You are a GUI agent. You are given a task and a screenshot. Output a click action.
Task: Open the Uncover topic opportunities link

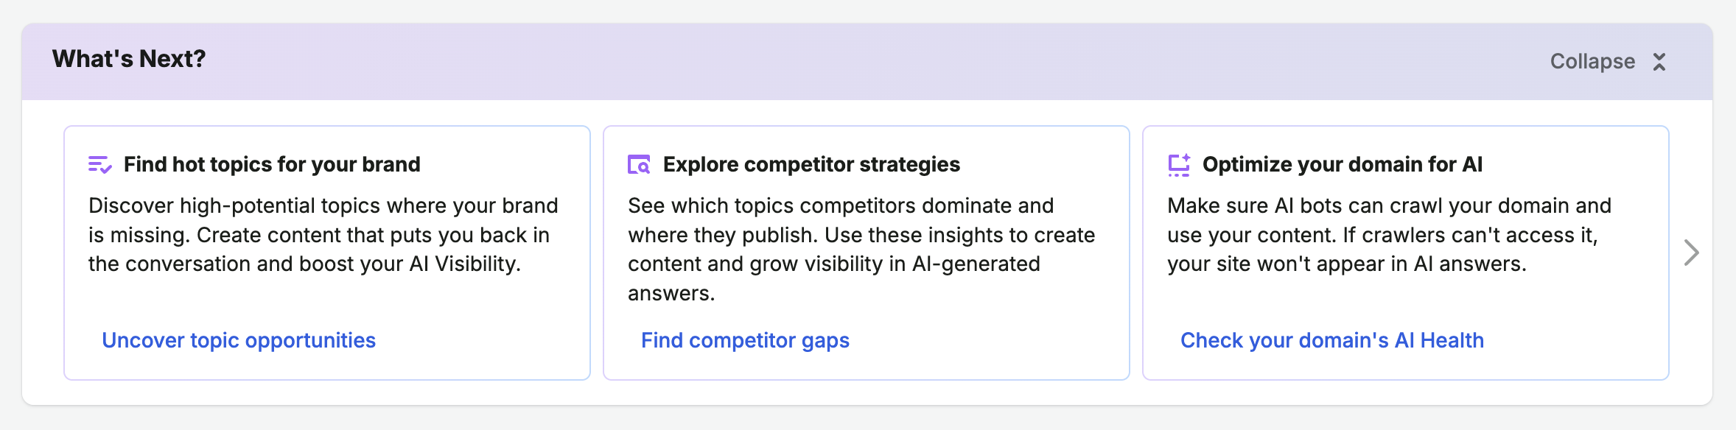pyautogui.click(x=239, y=340)
